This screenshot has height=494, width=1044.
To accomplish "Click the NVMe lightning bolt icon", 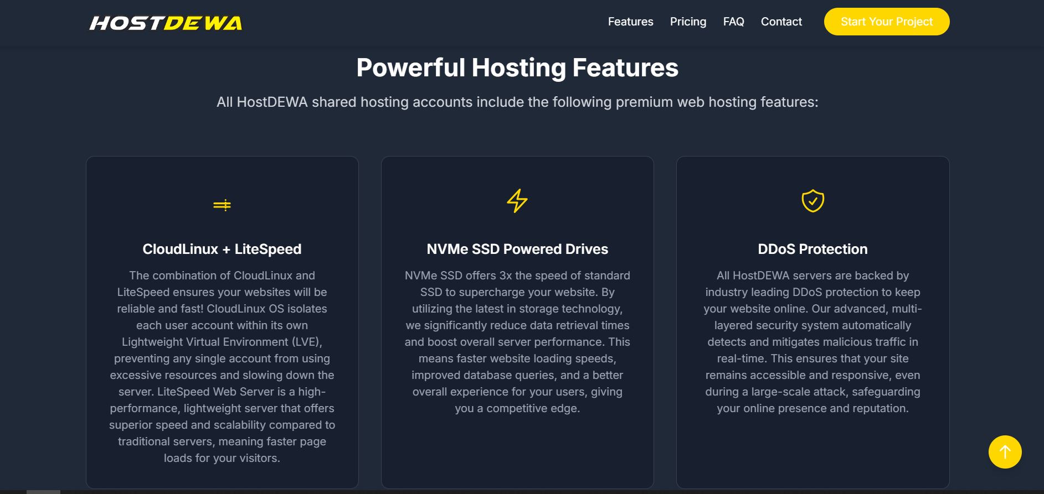I will tap(517, 201).
